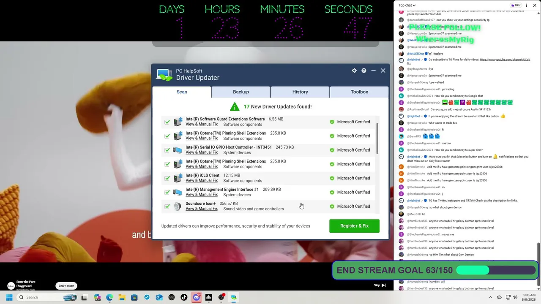
Task: Click the iCLS Client device icon
Action: click(178, 178)
